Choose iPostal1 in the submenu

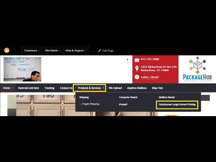pyautogui.click(x=123, y=104)
